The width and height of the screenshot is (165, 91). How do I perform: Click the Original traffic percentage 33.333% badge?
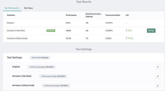coord(42,67)
